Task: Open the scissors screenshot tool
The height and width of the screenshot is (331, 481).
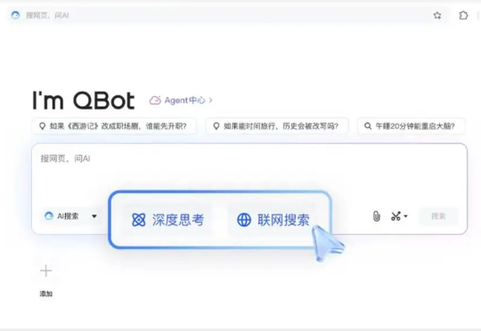Action: click(395, 216)
